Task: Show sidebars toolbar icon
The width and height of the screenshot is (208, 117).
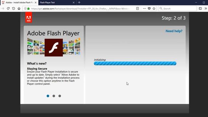Action: [200, 8]
